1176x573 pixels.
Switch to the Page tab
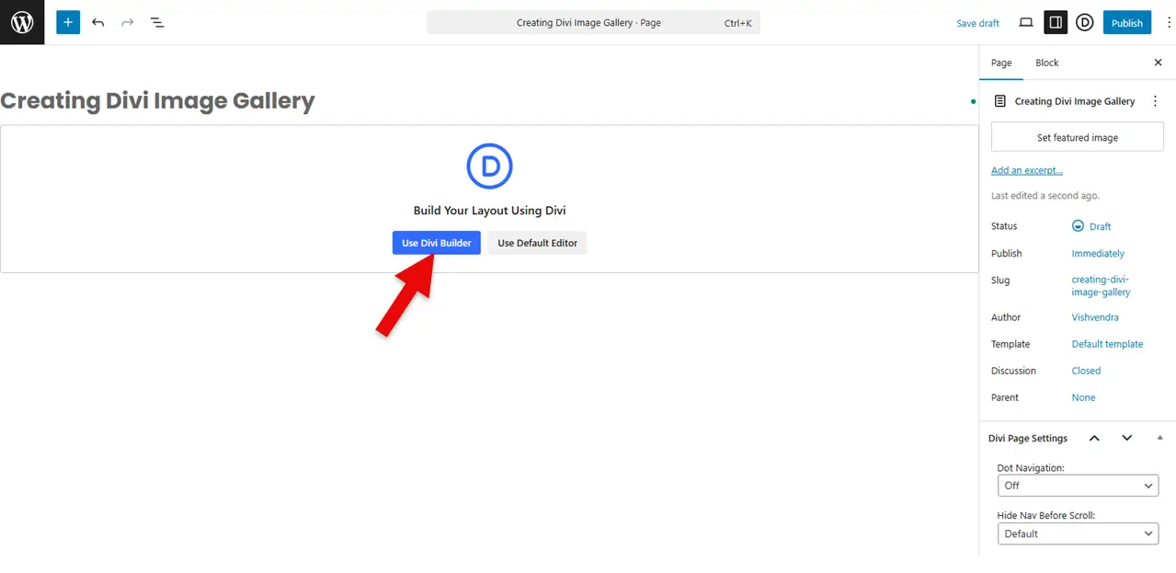(1001, 63)
